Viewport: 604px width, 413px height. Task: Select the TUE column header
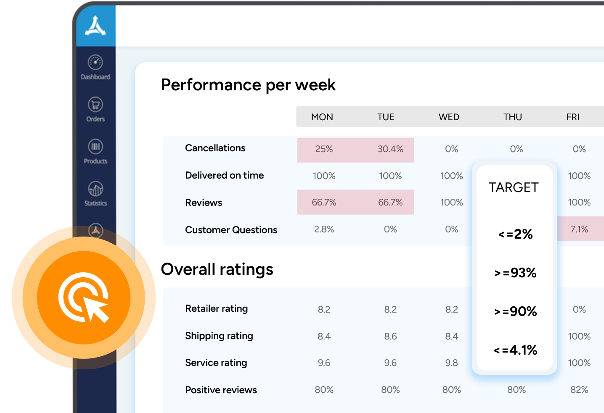385,117
